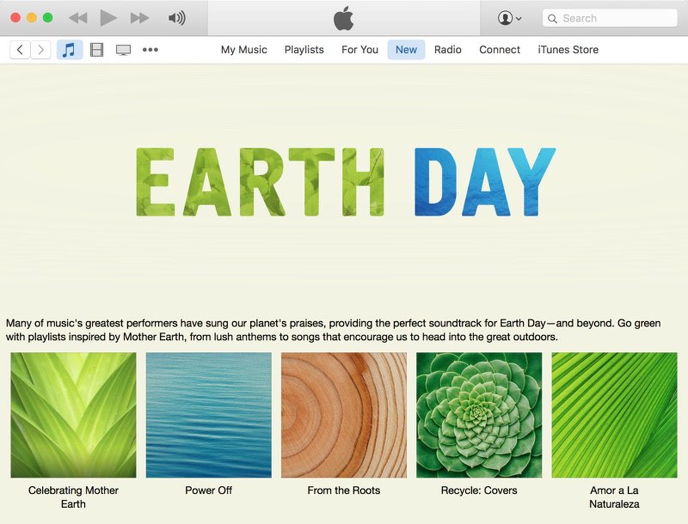Switch to the My Music tab
Screen dimensions: 688x524
[243, 49]
